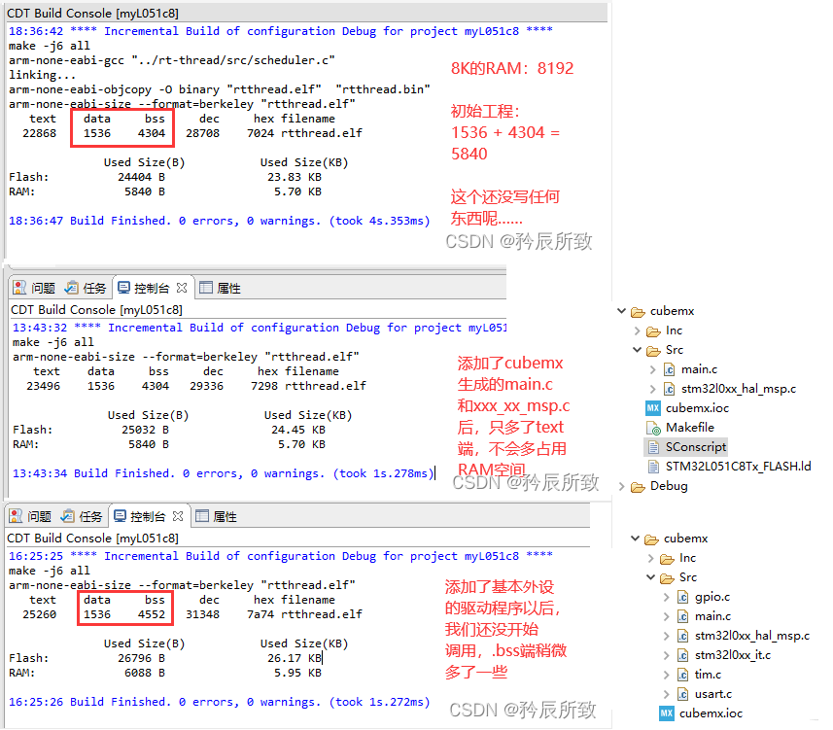The image size is (833, 730).
Task: Click the MX icon of upper cubemx.ioc
Action: [x=653, y=408]
